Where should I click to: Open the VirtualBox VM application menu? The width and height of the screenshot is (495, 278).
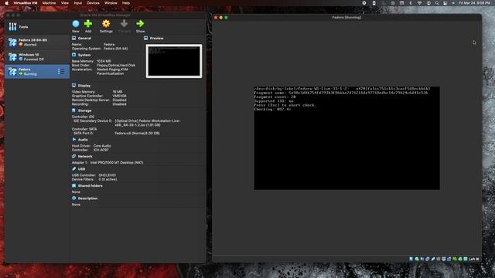[x=26, y=3]
